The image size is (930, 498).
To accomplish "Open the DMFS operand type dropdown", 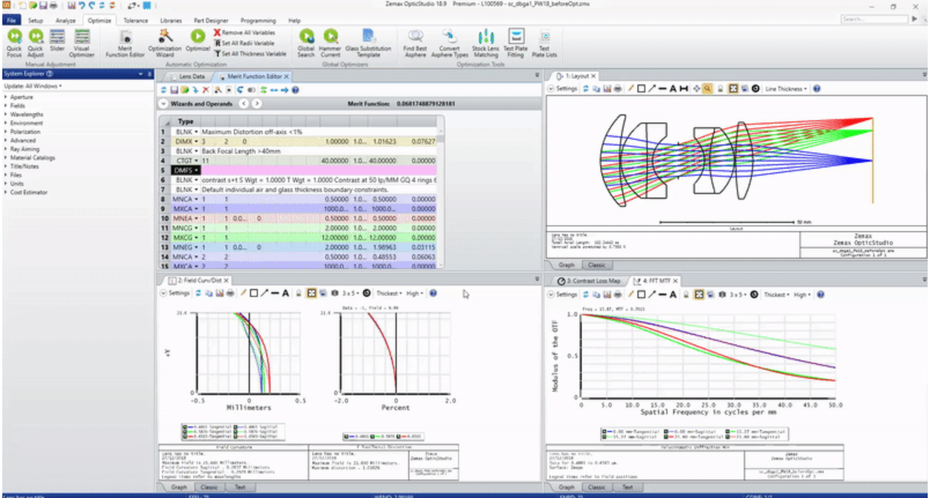I will [x=197, y=170].
